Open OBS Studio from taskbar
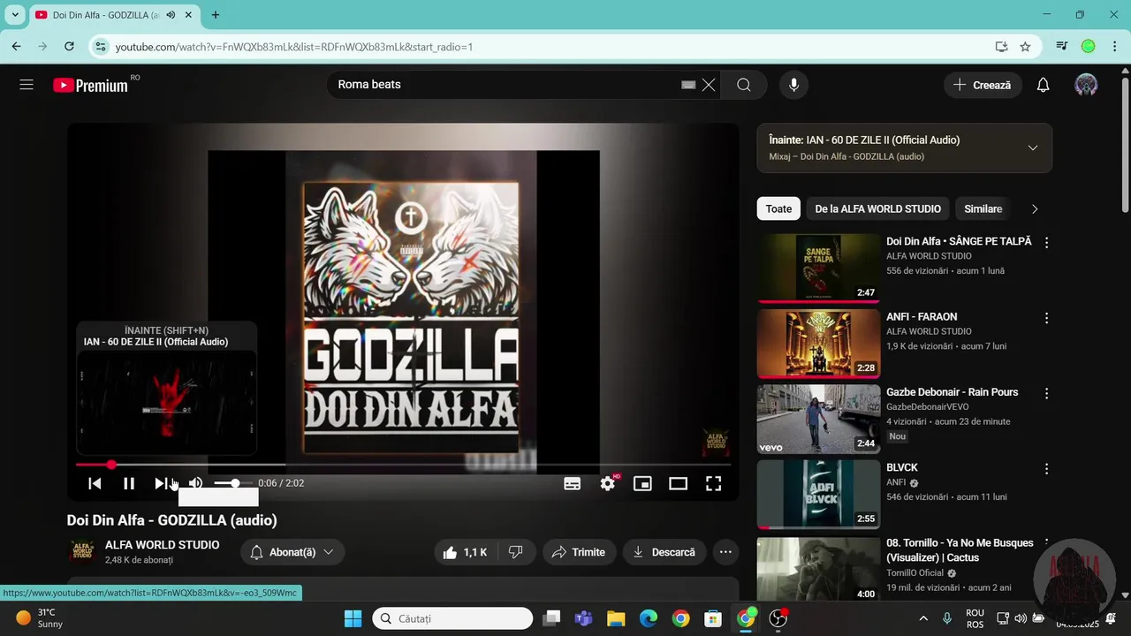1131x636 pixels. pyautogui.click(x=778, y=618)
